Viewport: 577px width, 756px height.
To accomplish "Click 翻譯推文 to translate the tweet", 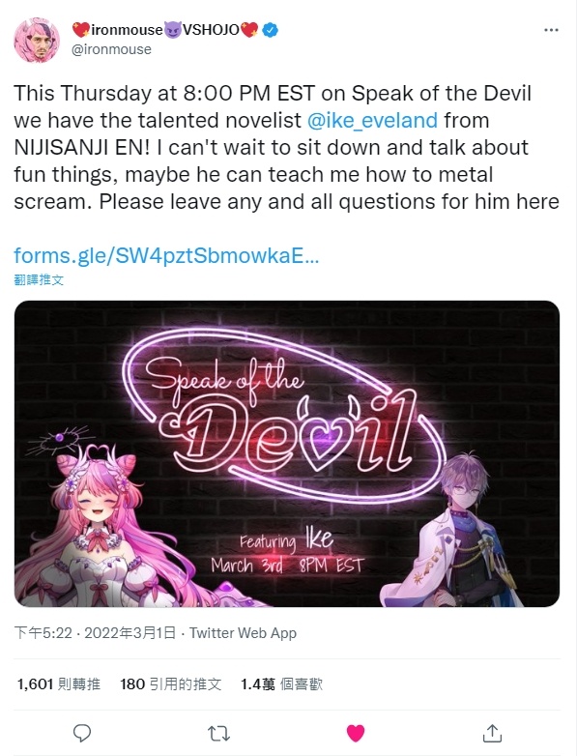I will tap(39, 279).
